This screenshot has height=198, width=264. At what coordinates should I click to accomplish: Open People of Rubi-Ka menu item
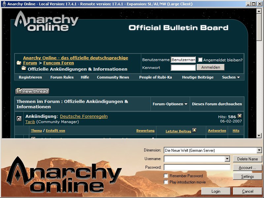tap(155, 77)
